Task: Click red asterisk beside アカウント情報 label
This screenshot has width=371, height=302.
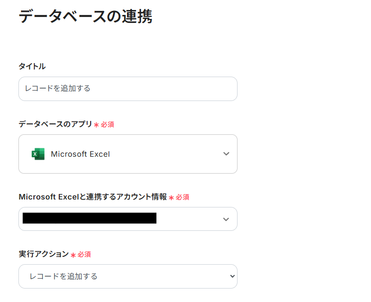Action: tap(171, 198)
